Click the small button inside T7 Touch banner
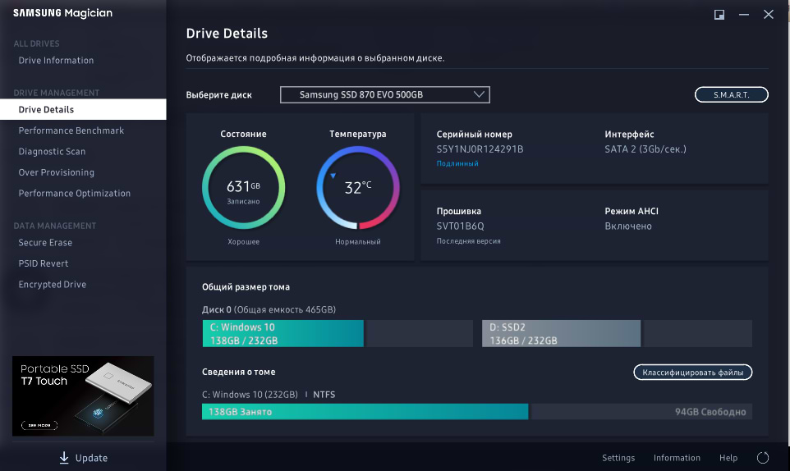790x471 pixels. [39, 425]
